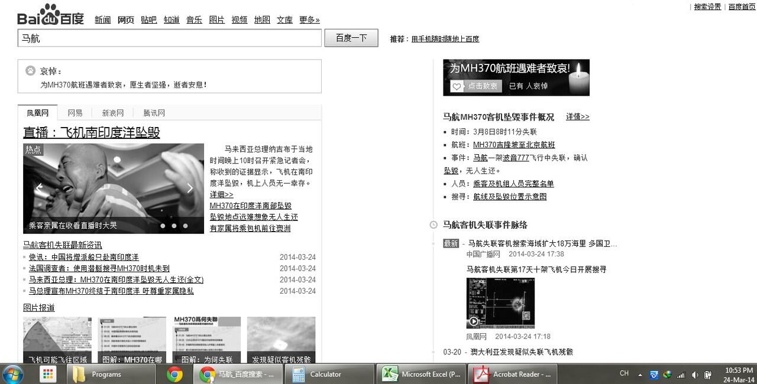Select the first slideshow dot indicator
The height and width of the screenshot is (384, 757).
point(163,226)
